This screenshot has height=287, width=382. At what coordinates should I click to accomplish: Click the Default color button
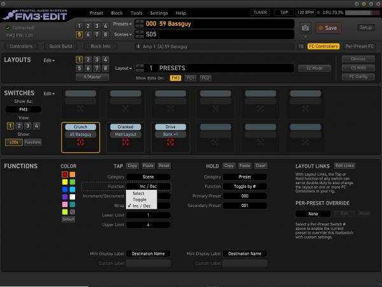pyautogui.click(x=69, y=219)
